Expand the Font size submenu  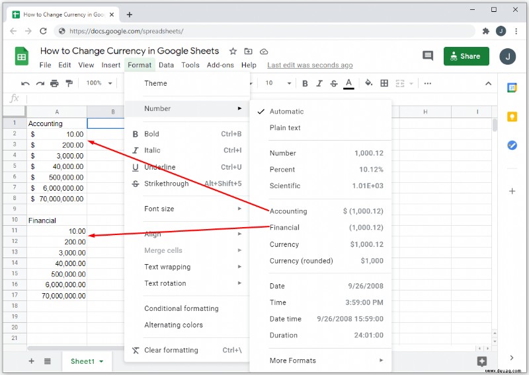point(187,209)
